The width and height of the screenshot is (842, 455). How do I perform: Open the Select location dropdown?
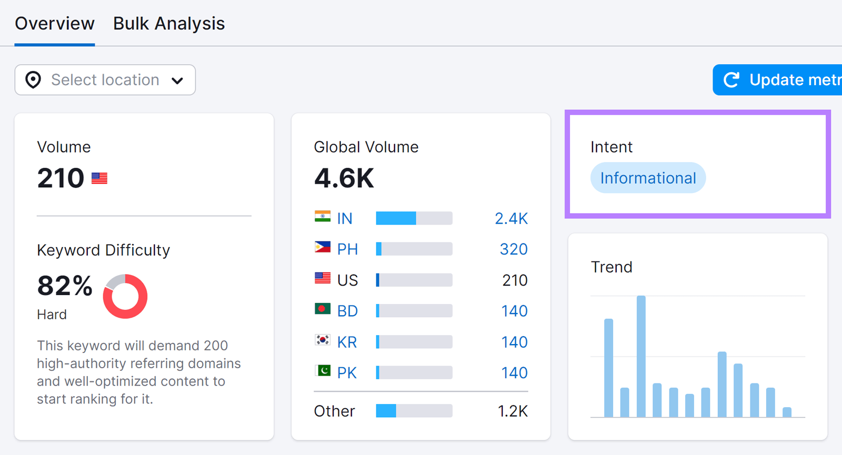[x=105, y=80]
